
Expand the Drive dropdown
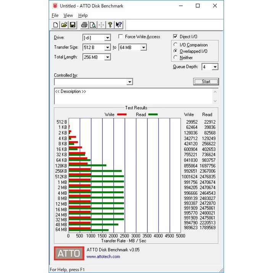(x=108, y=38)
